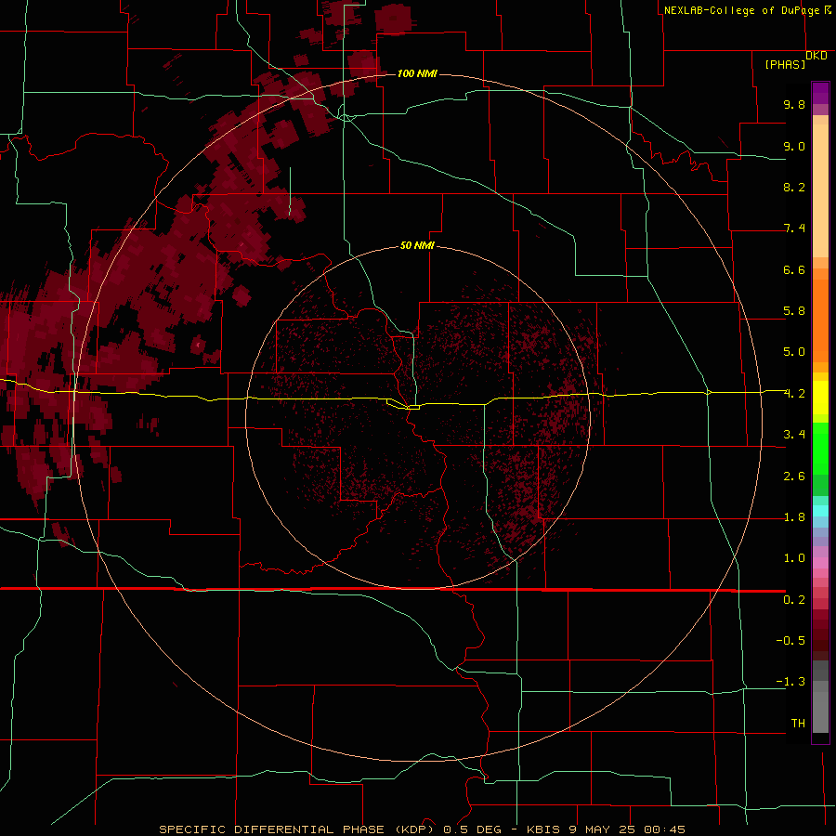Click the 4.2 scale value
The image size is (836, 836).
(794, 394)
